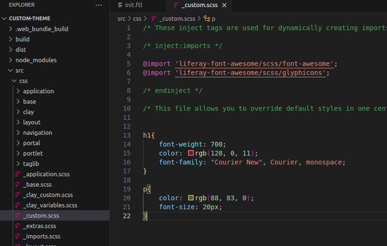Click the EXPLORER panel title
Viewport: 387px width, 246px height.
pos(22,5)
